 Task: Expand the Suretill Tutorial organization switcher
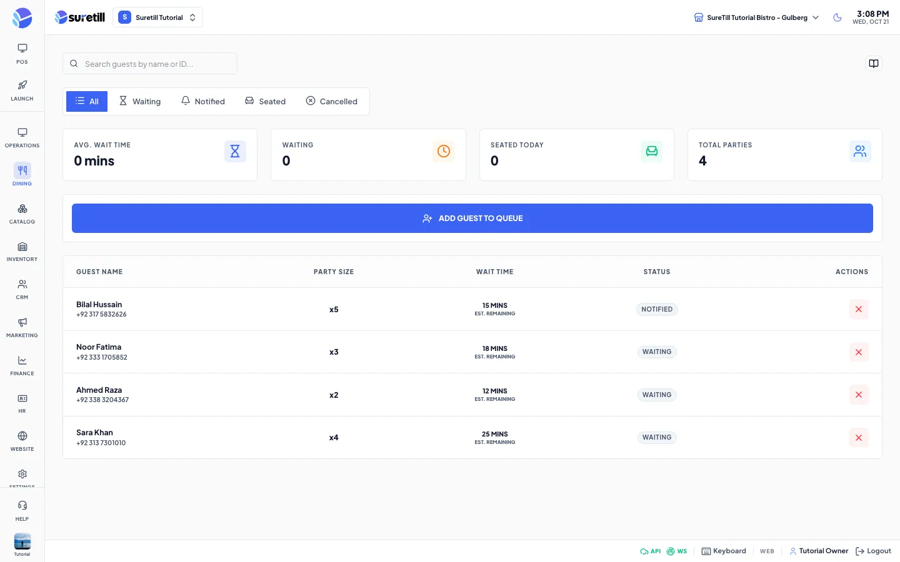(x=157, y=17)
